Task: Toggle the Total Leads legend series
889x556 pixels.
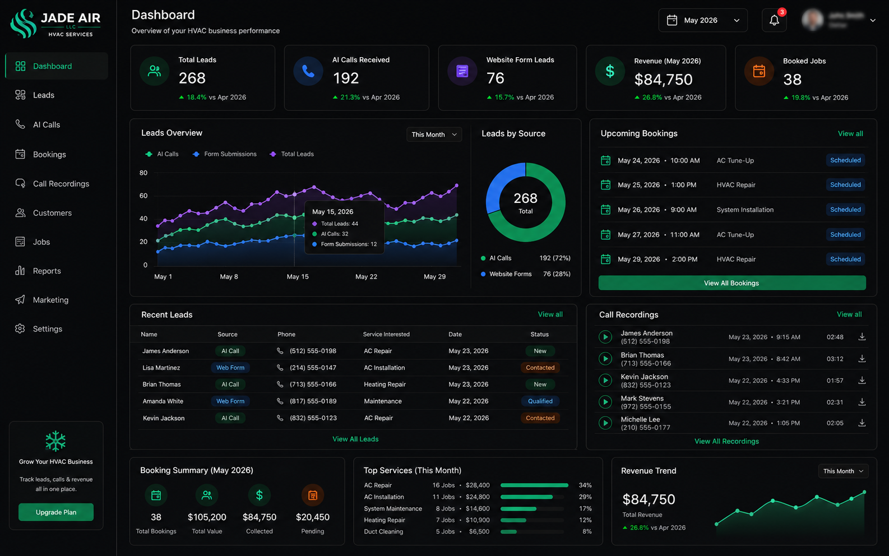Action: [291, 154]
